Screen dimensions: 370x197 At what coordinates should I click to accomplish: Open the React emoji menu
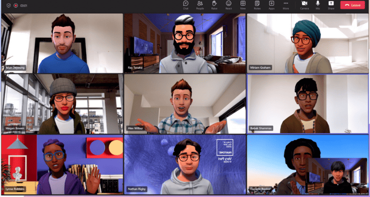pos(228,5)
